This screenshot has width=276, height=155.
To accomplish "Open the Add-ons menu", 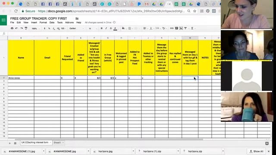I will point(69,22).
